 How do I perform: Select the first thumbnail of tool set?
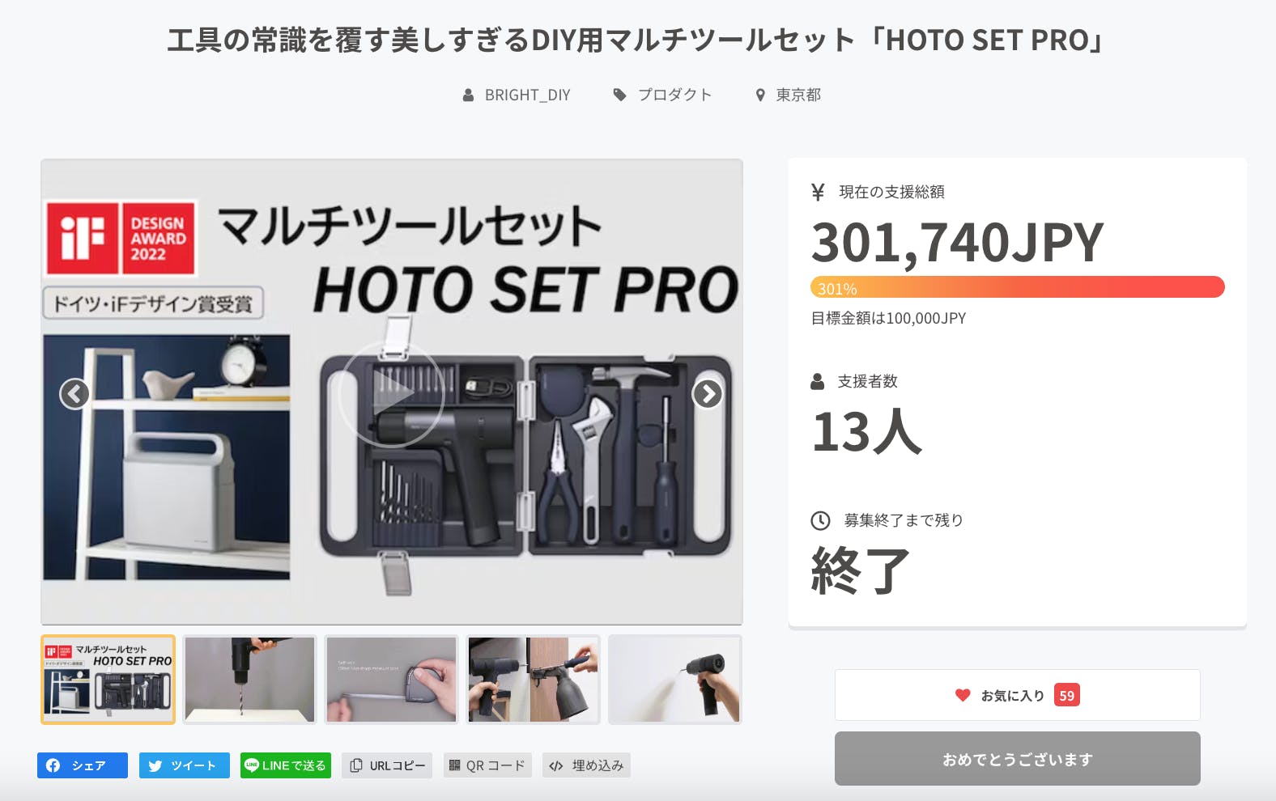coord(108,680)
